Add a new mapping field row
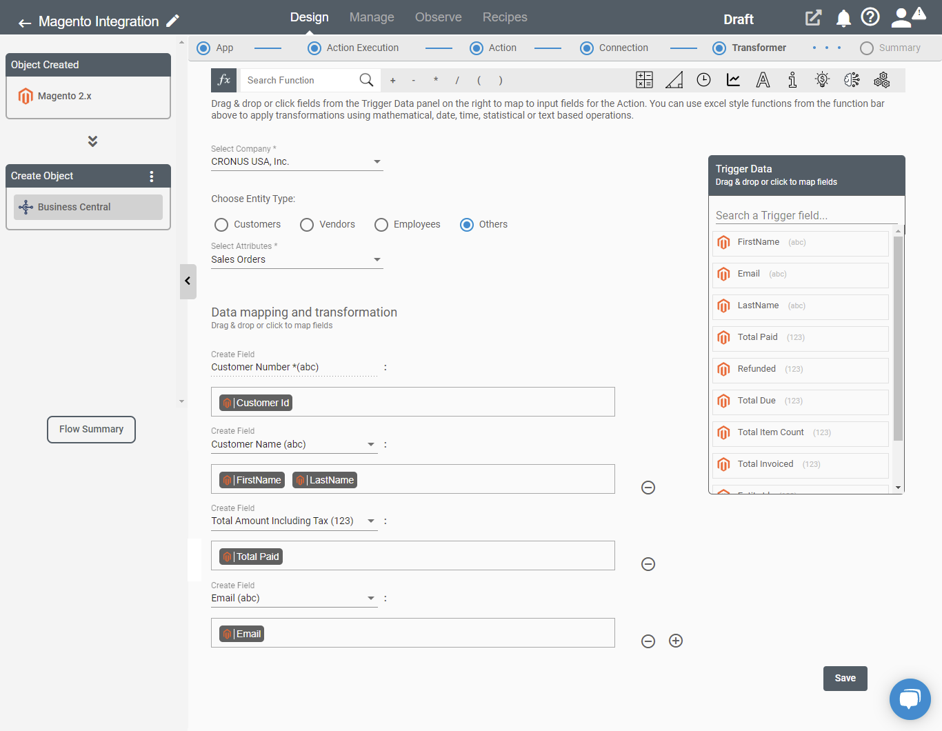 676,641
